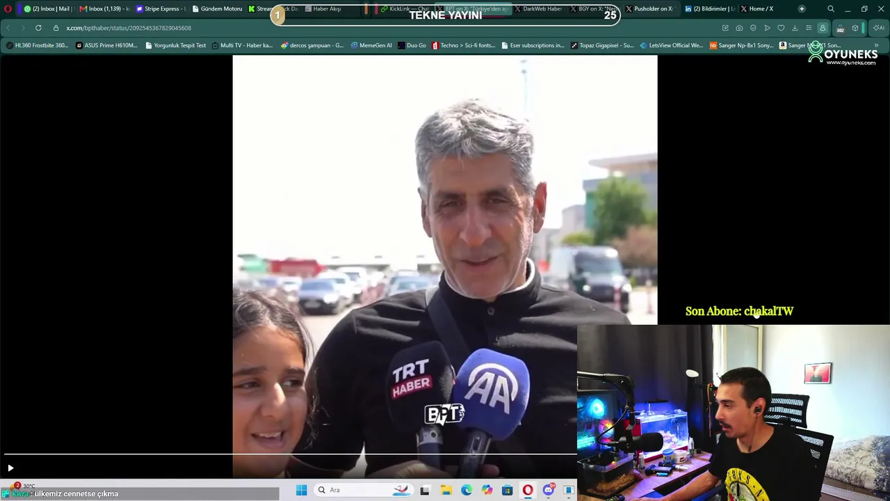The width and height of the screenshot is (890, 501).
Task: Open the Opera main menu icon
Action: (8, 9)
